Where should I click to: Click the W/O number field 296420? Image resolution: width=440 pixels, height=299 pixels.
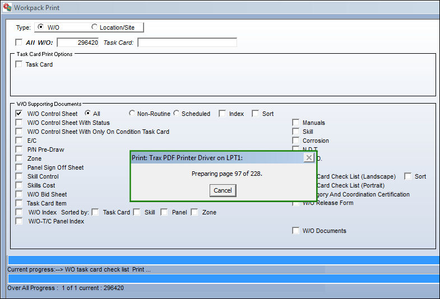(78, 43)
